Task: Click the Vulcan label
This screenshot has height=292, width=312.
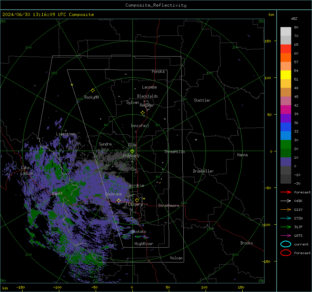Action: [176, 258]
